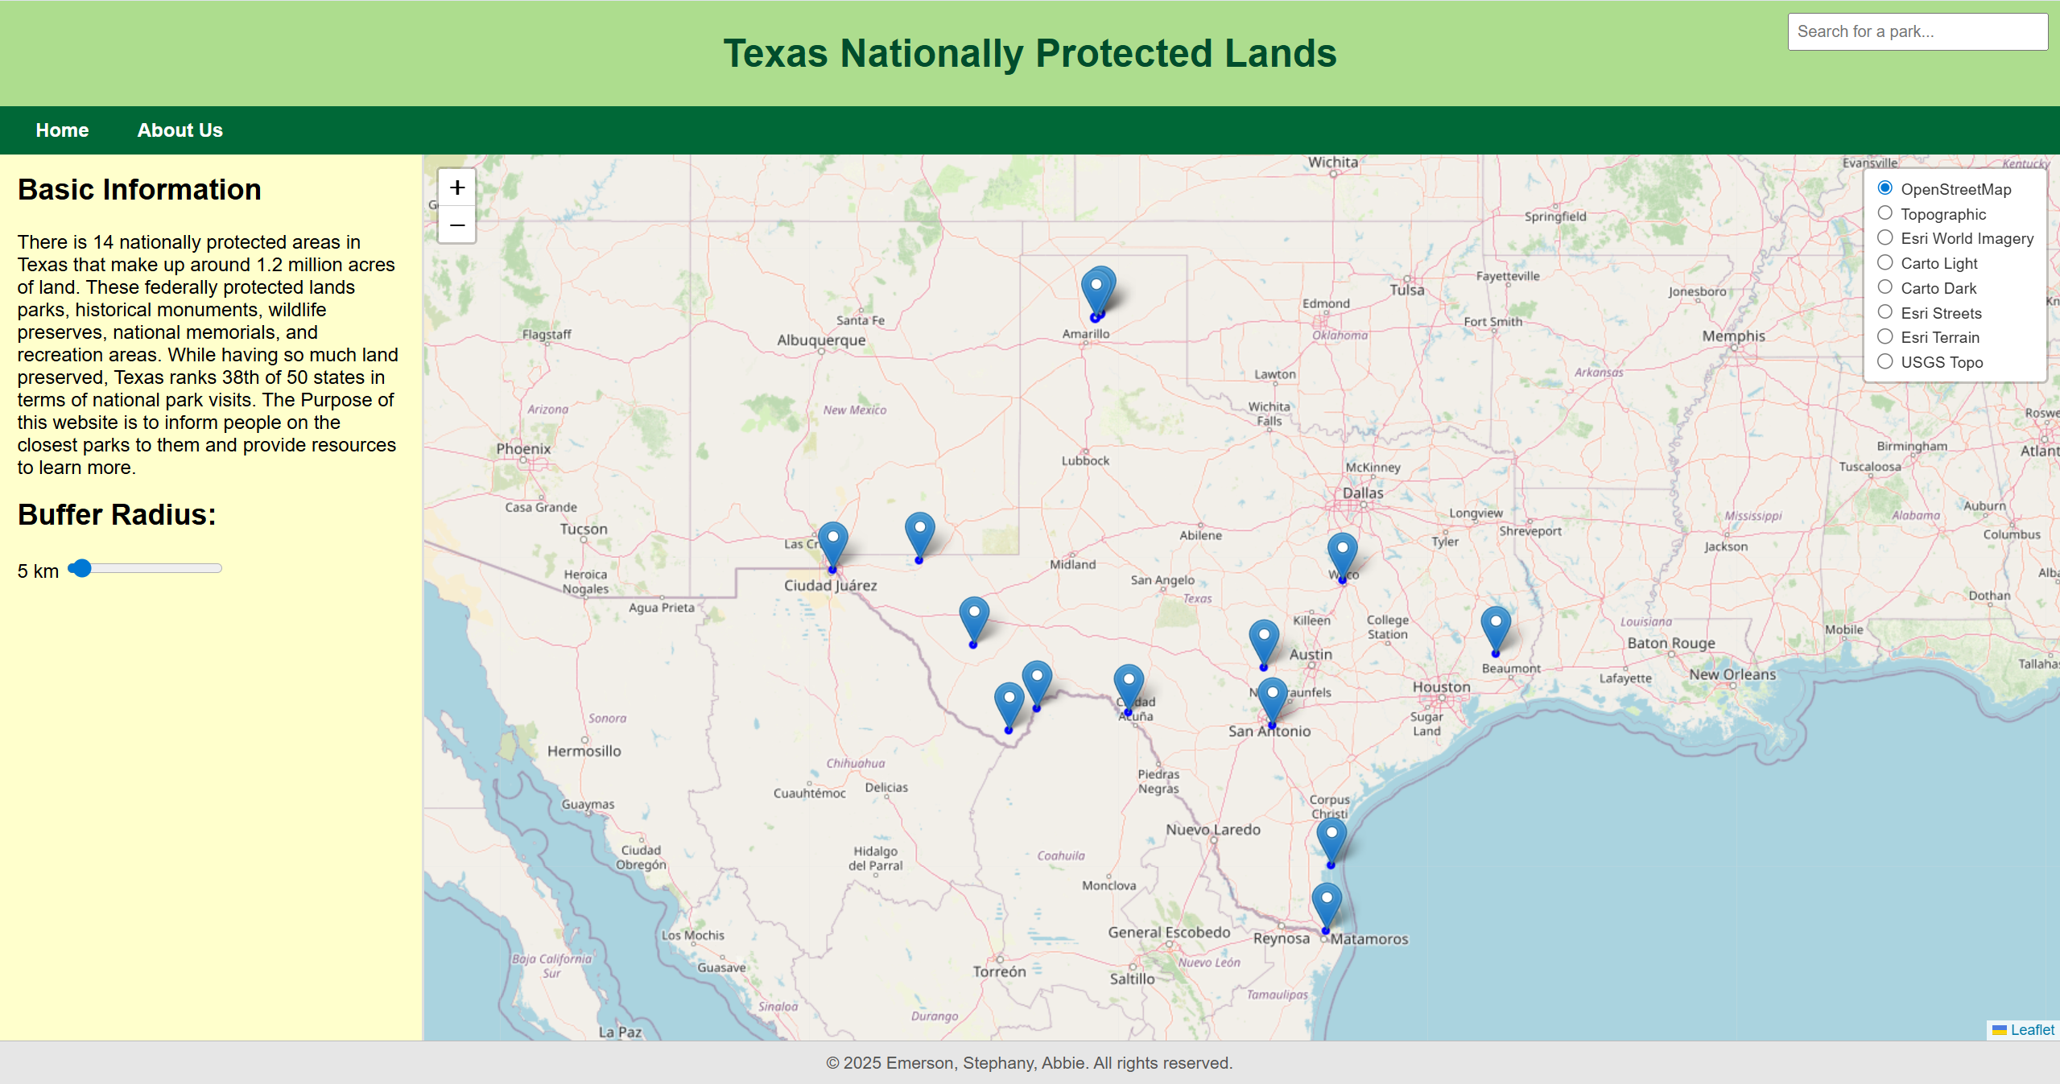This screenshot has height=1084, width=2060.
Task: Click the marker near Ciudad Acuña
Action: [1129, 686]
